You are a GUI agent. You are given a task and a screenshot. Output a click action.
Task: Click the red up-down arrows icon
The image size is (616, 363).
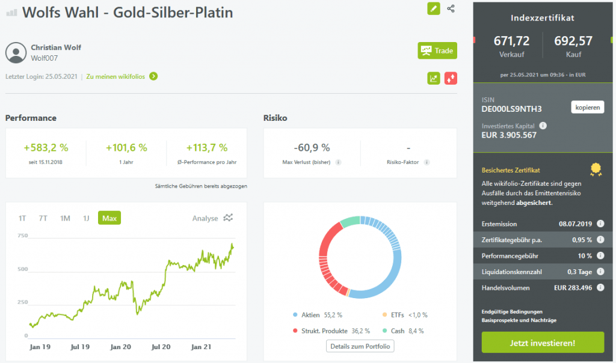[x=451, y=78]
